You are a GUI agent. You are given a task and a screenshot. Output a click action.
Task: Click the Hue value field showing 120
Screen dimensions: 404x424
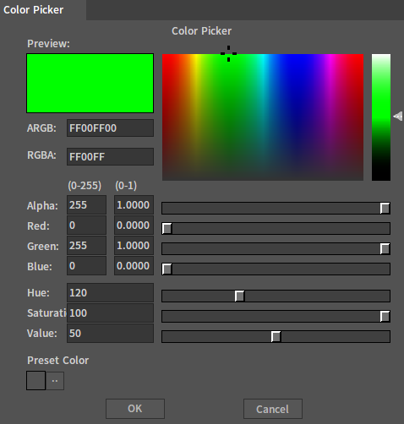pyautogui.click(x=110, y=293)
